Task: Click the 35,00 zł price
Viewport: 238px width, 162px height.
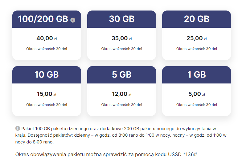Action: point(121,38)
